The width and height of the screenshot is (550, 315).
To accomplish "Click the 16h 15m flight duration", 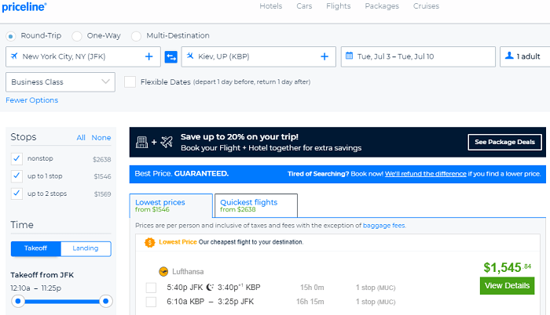I will pyautogui.click(x=310, y=302).
